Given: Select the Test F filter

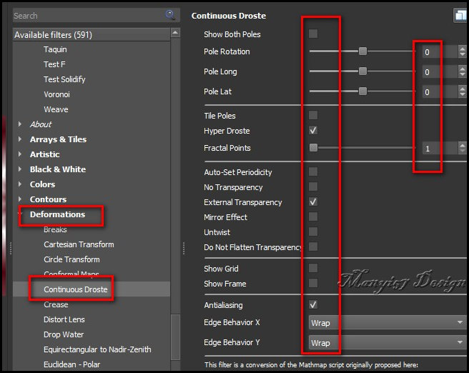Looking at the screenshot, I should click(x=54, y=64).
